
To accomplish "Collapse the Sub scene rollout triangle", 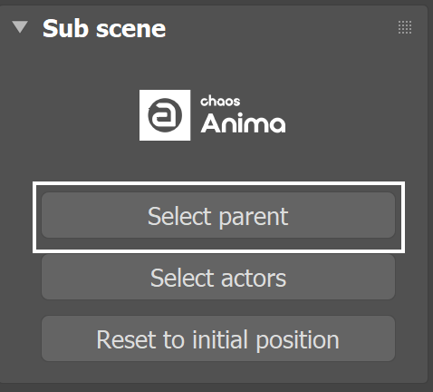I will point(20,26).
